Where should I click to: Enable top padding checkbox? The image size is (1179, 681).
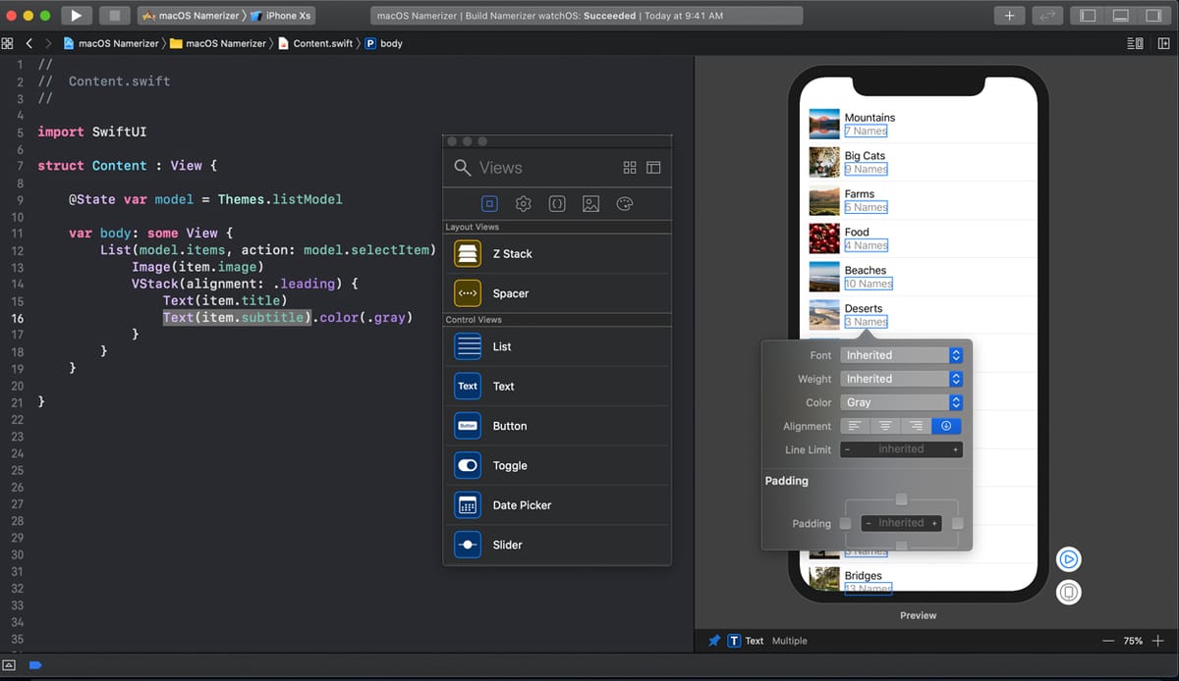tap(901, 500)
